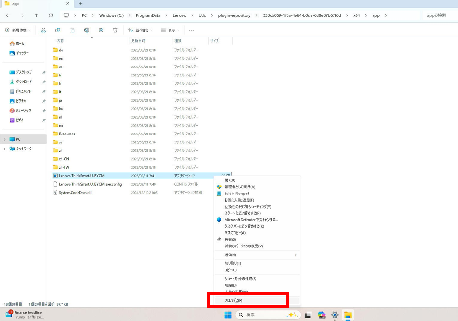The height and width of the screenshot is (321, 458).
Task: Click the Share icon in toolbar
Action: click(101, 30)
